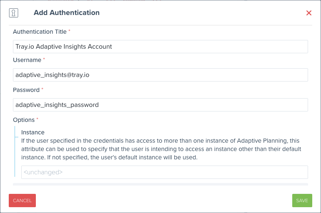Viewport: 321px width, 213px height.
Task: Select the Password text field
Action: (160, 105)
